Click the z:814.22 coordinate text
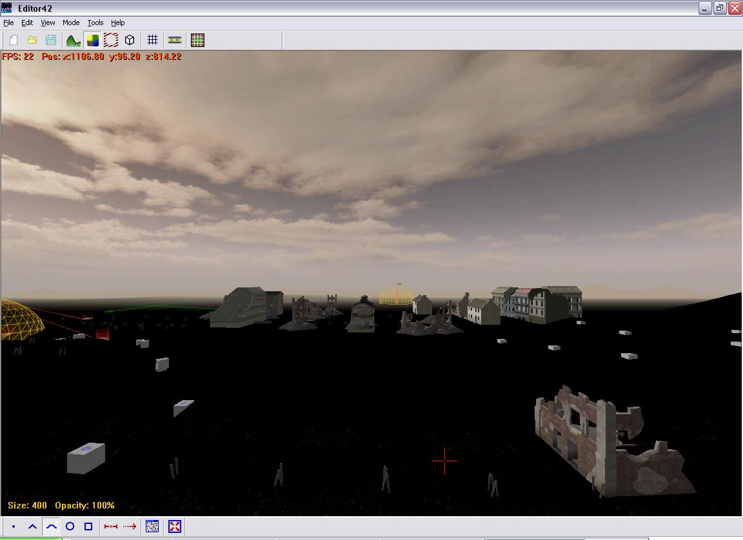 click(163, 56)
